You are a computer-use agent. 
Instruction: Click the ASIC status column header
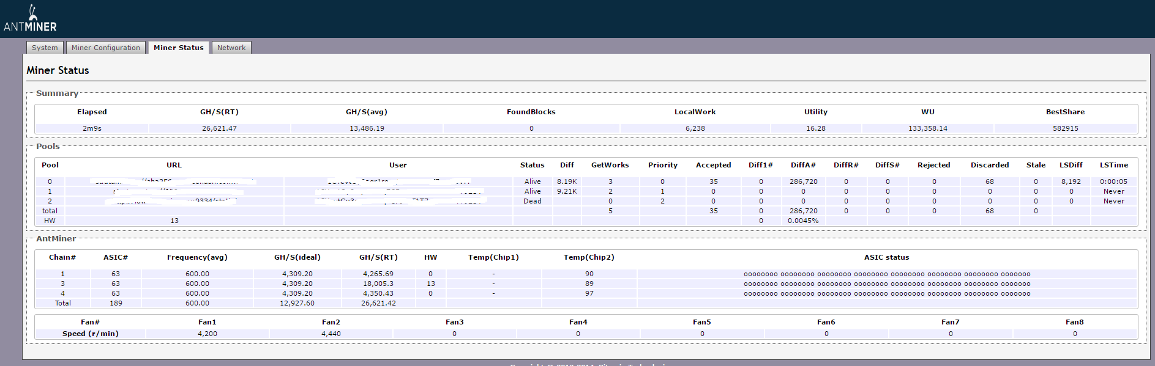click(886, 257)
